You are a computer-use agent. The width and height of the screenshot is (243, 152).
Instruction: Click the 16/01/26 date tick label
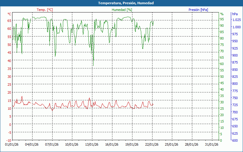(x=112, y=145)
